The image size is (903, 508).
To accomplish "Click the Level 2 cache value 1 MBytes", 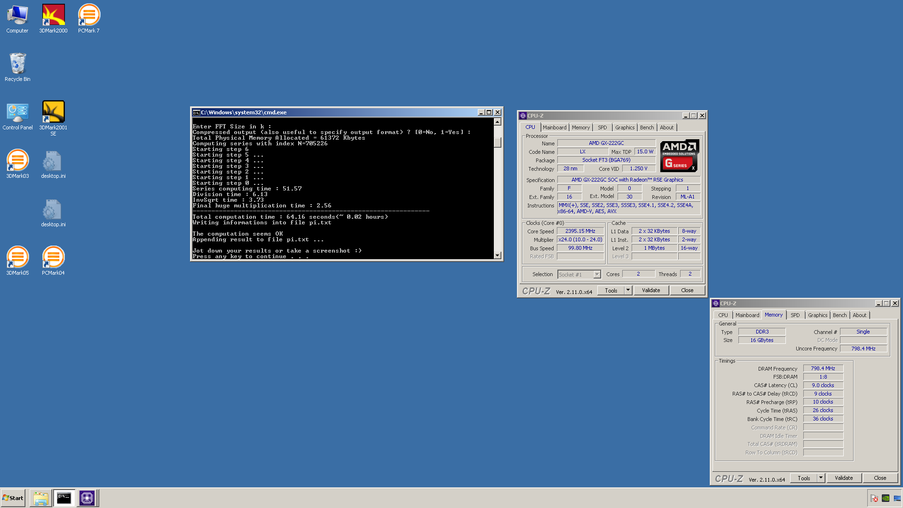I will (654, 248).
